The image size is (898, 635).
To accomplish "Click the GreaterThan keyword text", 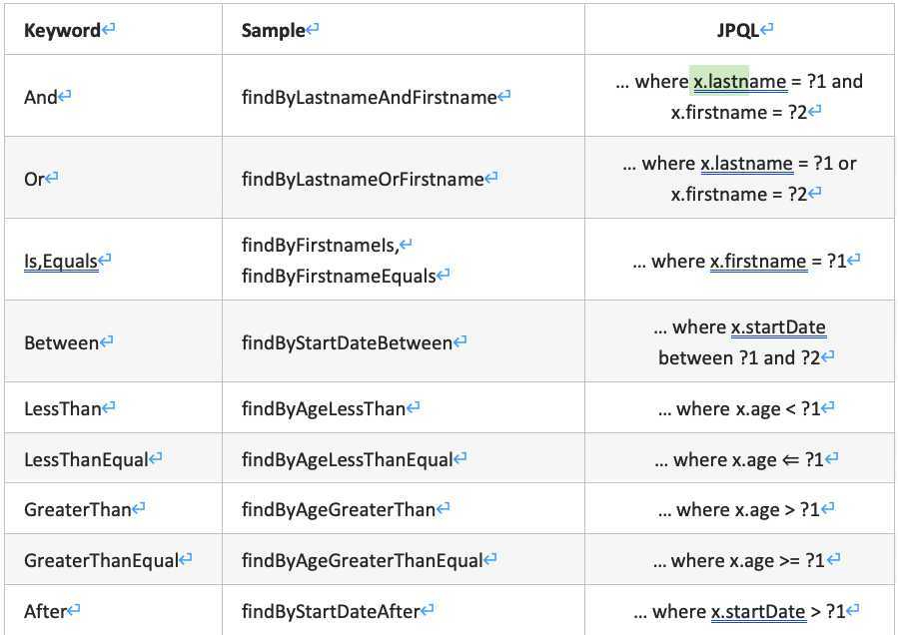I will pyautogui.click(x=78, y=509).
